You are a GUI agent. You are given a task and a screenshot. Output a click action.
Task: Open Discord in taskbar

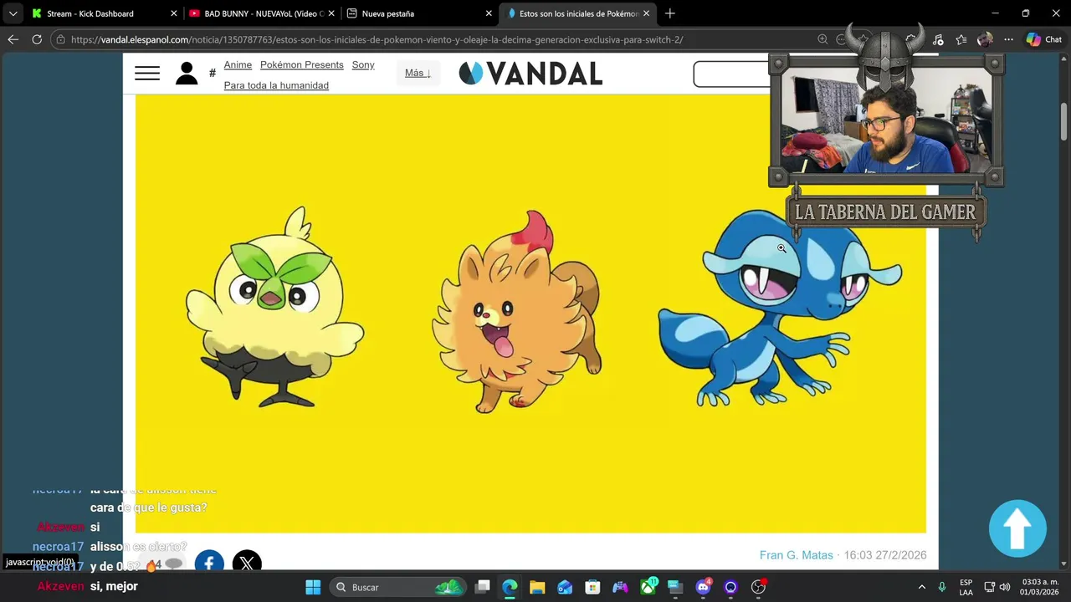tap(703, 587)
